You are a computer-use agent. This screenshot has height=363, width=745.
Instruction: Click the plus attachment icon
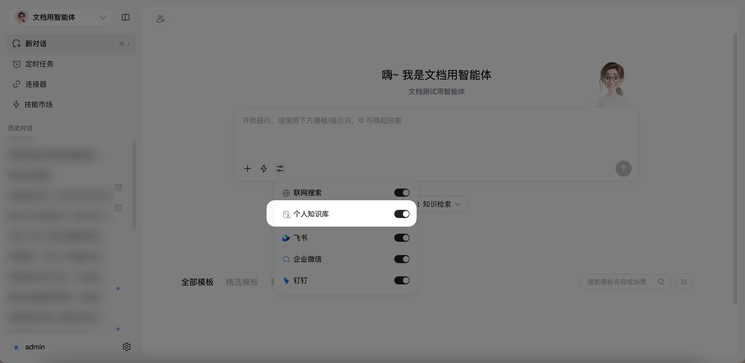coord(248,169)
